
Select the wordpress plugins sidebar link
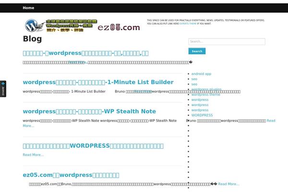click(x=206, y=89)
